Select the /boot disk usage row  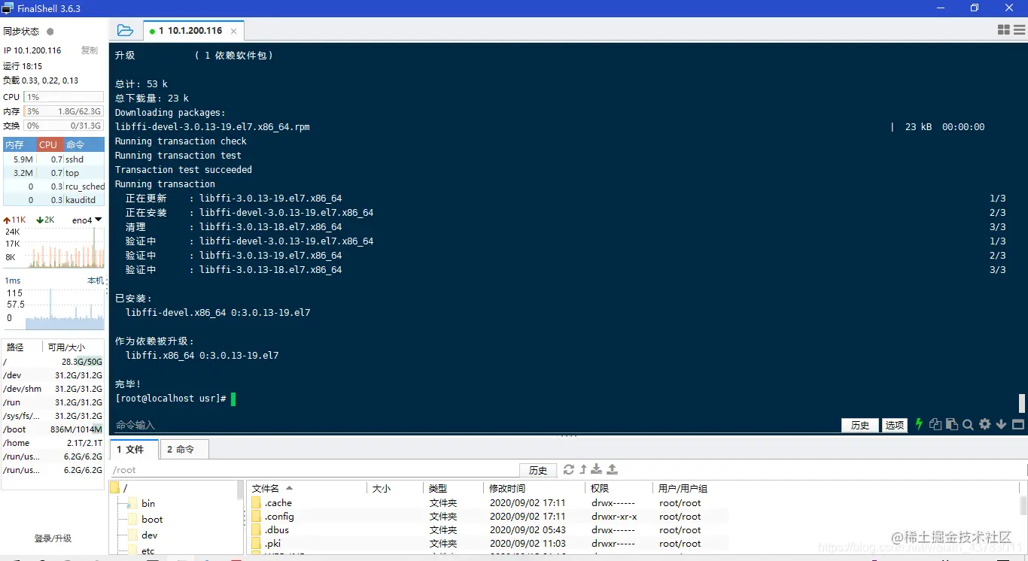click(53, 429)
